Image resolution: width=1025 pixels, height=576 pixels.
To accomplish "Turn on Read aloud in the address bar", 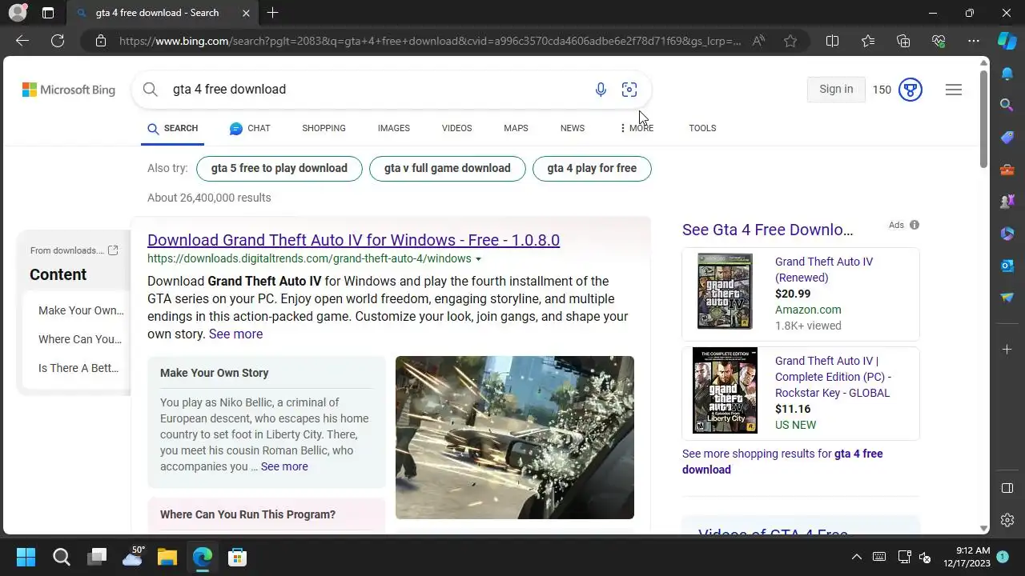I will click(758, 41).
